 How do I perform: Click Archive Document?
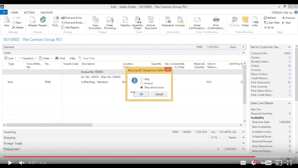click(151, 23)
